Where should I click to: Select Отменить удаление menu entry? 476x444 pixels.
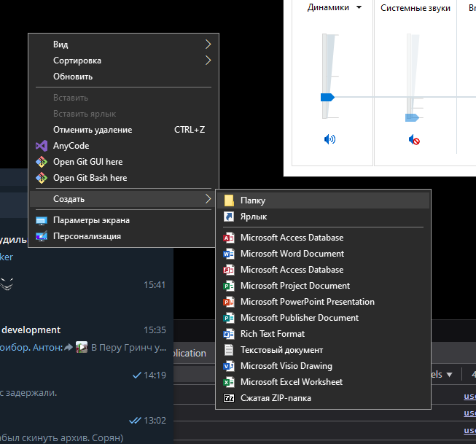tap(123, 130)
